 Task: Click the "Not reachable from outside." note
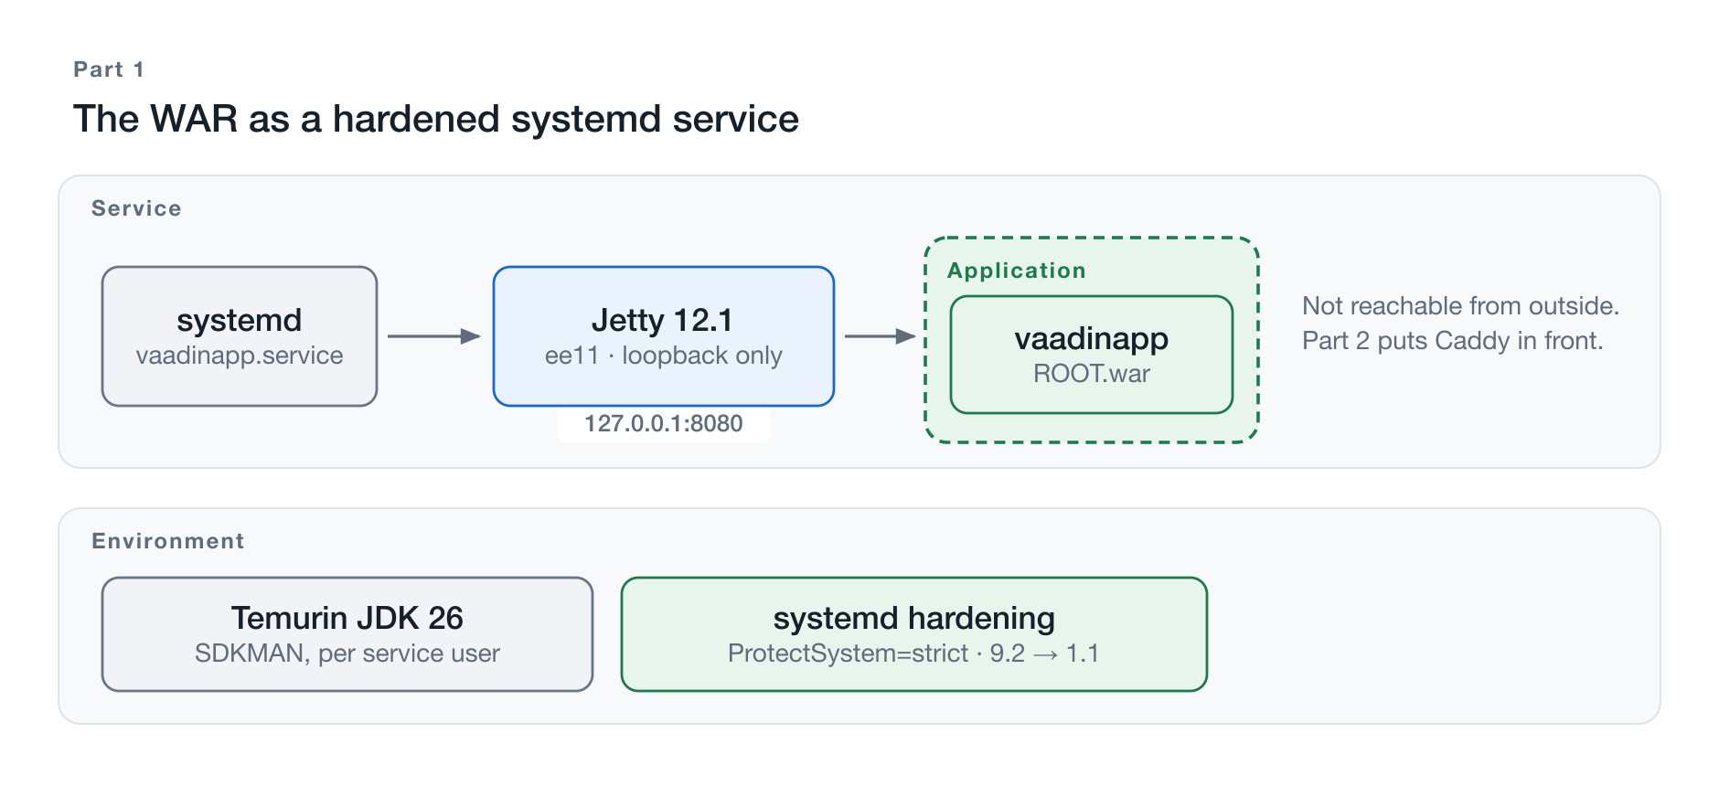click(x=1461, y=305)
